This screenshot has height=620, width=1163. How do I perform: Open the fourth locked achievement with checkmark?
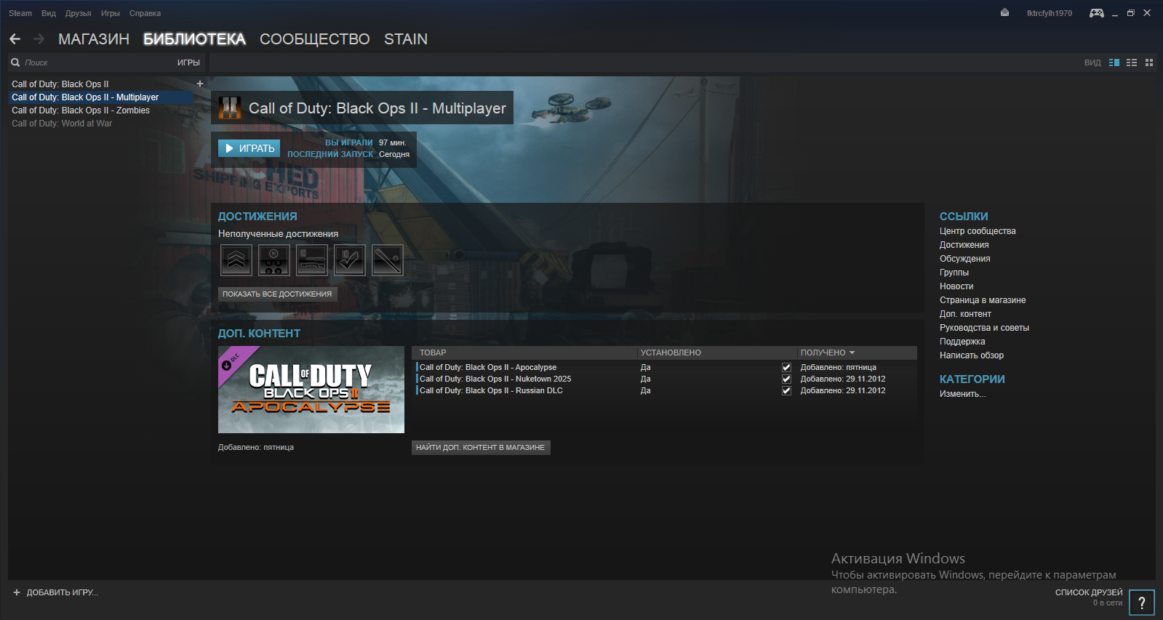coord(350,260)
